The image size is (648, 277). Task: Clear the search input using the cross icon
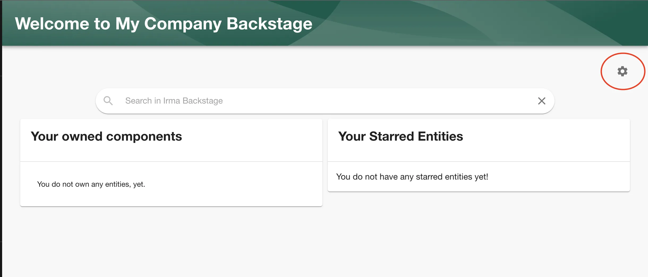[542, 101]
